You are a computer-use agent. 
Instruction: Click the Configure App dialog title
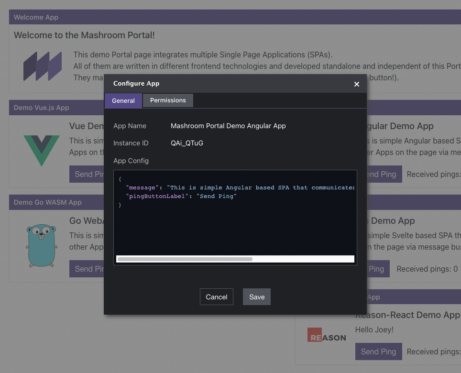click(x=136, y=84)
